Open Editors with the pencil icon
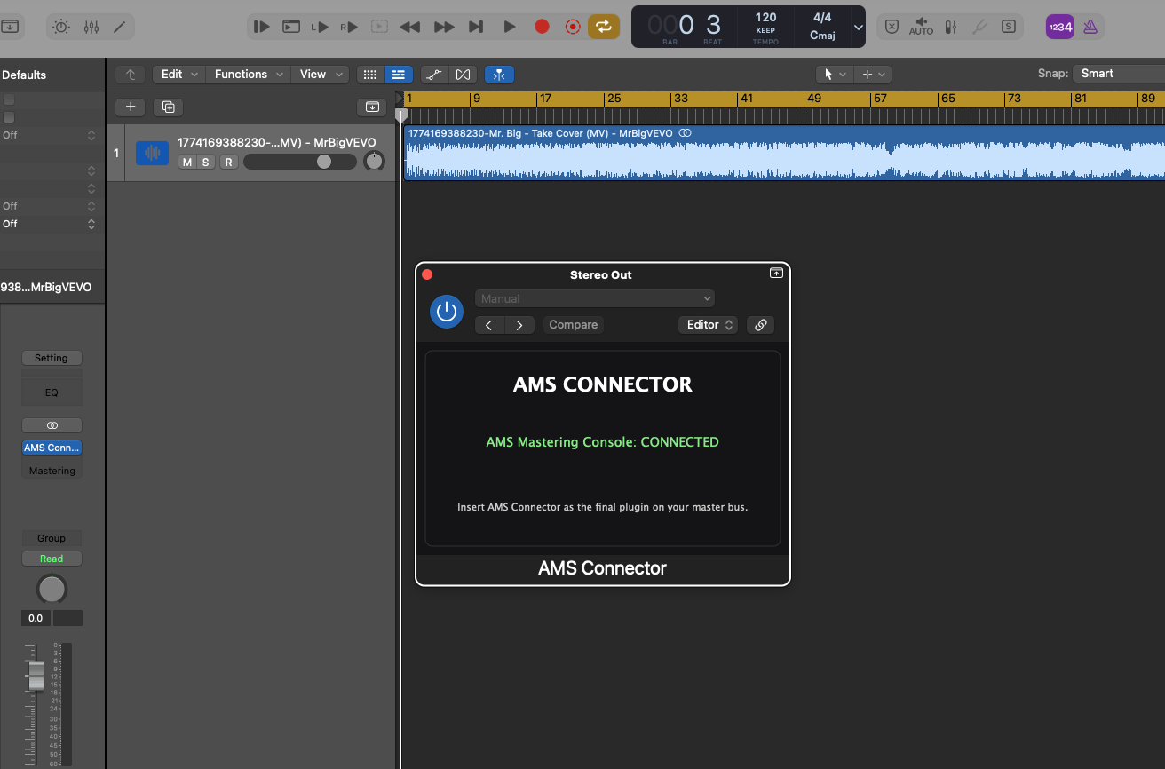Image resolution: width=1165 pixels, height=769 pixels. point(120,27)
